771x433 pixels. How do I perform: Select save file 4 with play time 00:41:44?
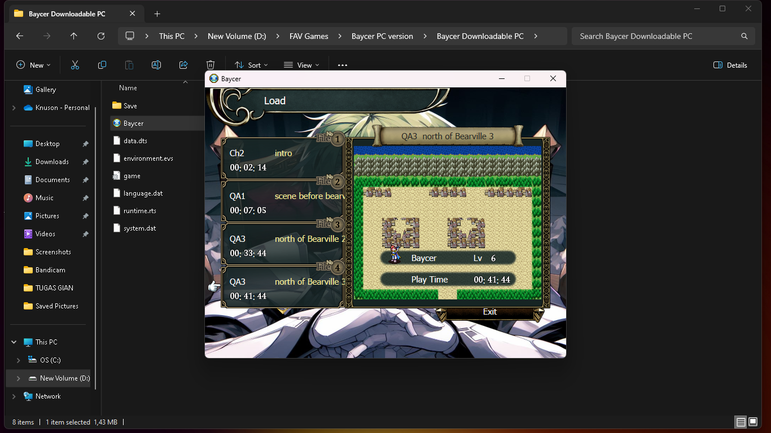pyautogui.click(x=282, y=288)
